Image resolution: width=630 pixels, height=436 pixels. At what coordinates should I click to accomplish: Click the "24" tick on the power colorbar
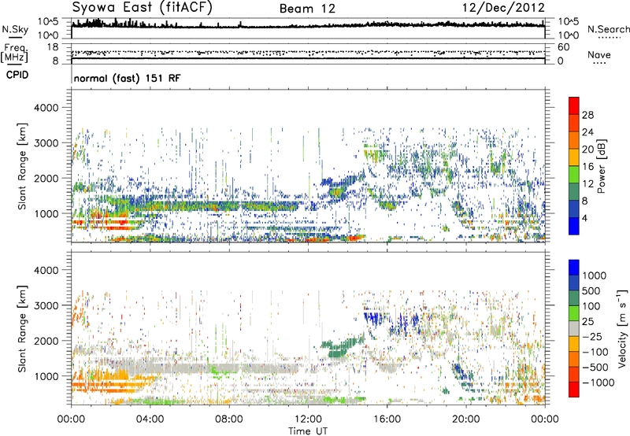pyautogui.click(x=587, y=132)
